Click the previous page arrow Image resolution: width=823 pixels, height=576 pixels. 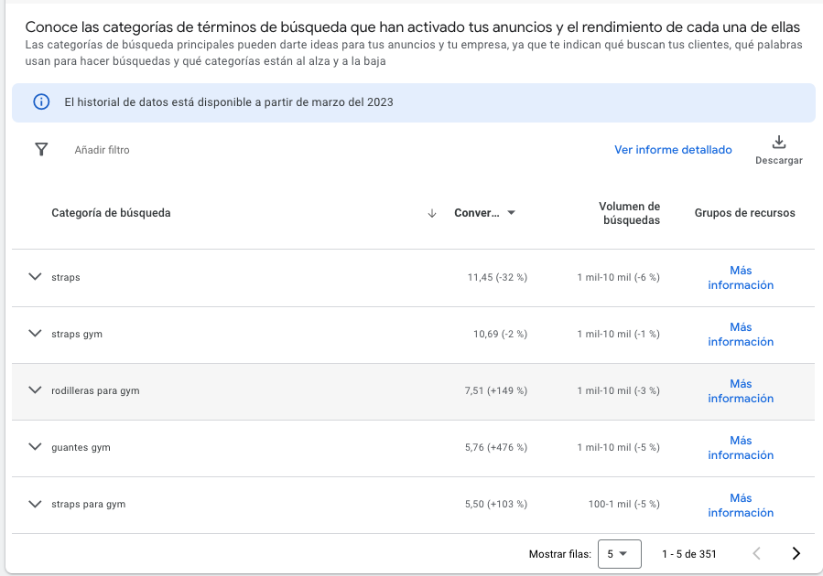[x=756, y=553]
